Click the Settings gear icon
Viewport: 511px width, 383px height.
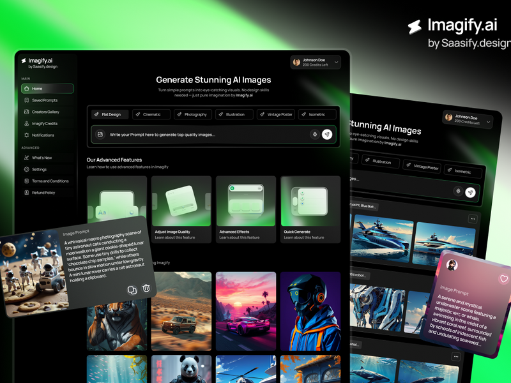click(x=27, y=169)
